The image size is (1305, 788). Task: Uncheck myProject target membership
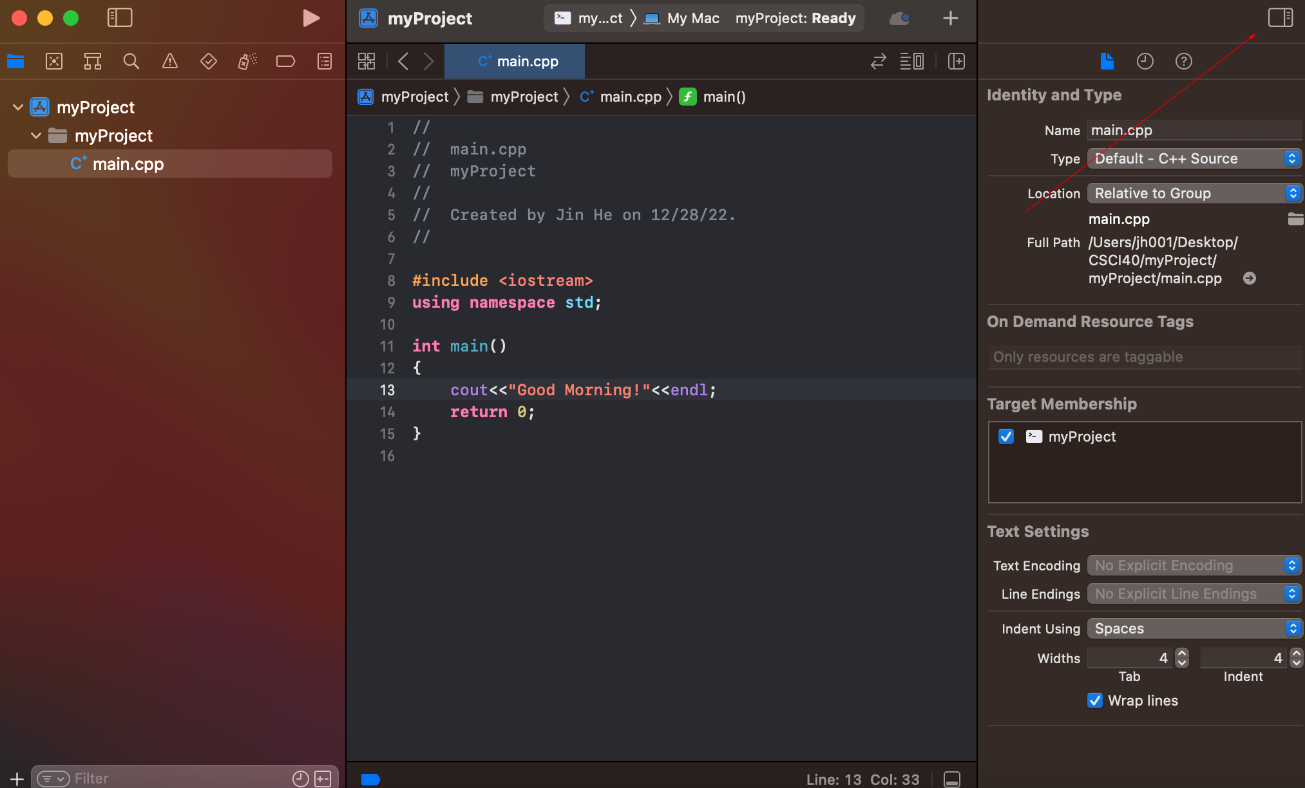(1006, 436)
